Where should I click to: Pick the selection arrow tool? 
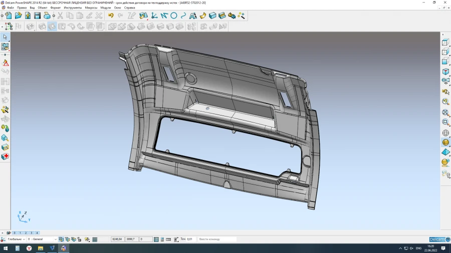5,37
